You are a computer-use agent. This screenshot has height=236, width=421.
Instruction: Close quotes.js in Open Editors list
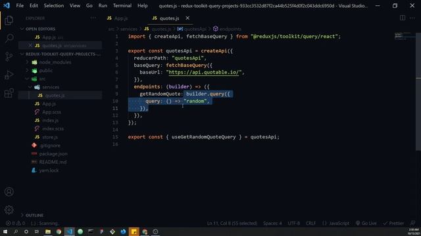pos(30,45)
